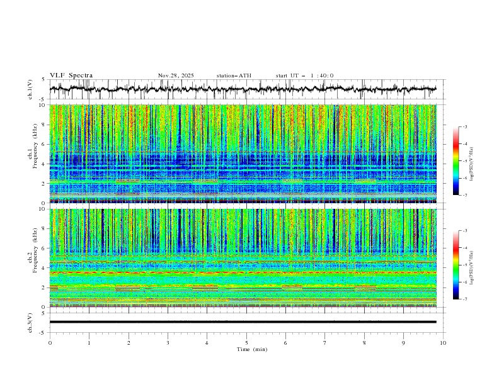Click time axis tick label '6'
Viewport: 499px width, 385px height.
tap(285, 343)
